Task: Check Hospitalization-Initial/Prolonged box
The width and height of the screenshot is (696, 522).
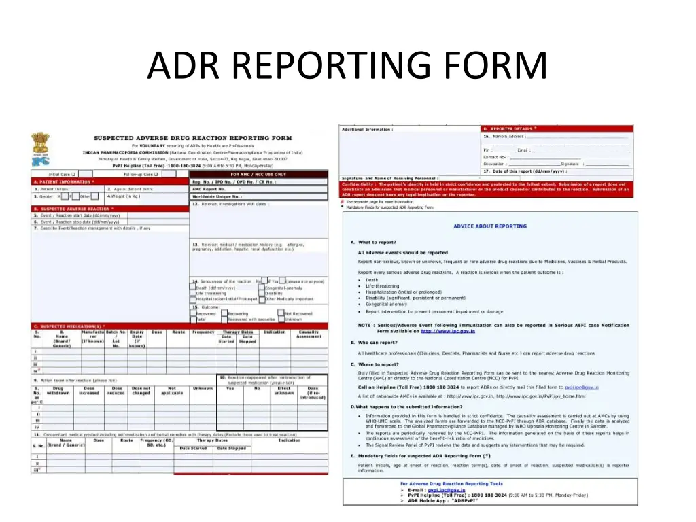Action: 192,300
